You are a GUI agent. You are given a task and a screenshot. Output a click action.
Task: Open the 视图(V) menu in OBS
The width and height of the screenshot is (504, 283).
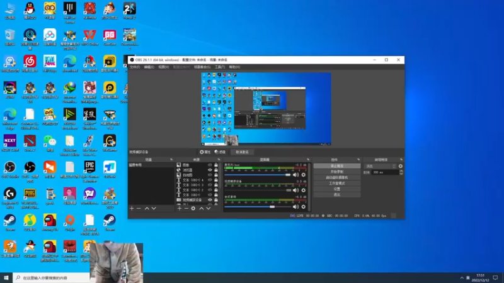point(163,67)
